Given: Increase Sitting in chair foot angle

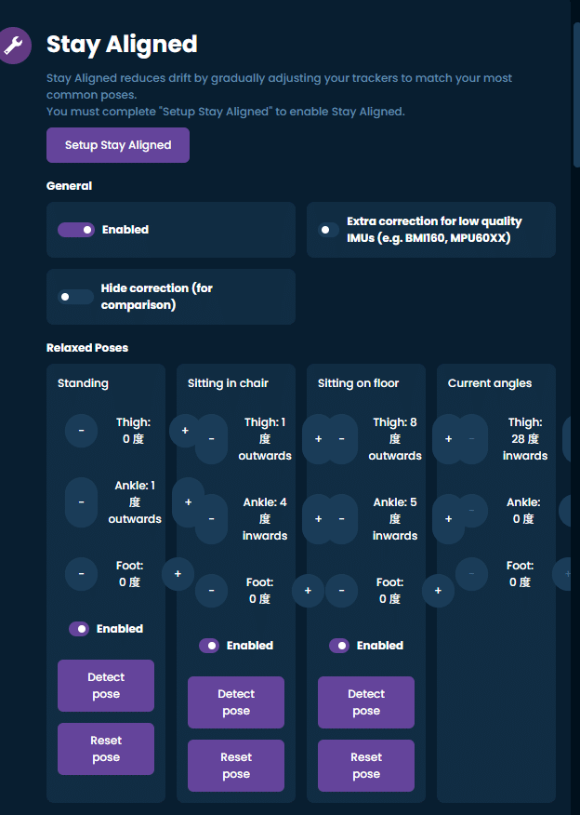Looking at the screenshot, I should coord(308,590).
